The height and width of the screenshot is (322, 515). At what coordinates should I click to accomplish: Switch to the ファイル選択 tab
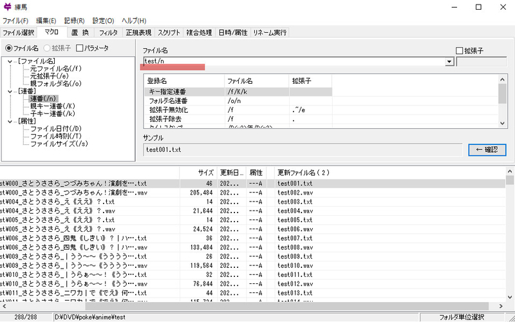coord(19,33)
